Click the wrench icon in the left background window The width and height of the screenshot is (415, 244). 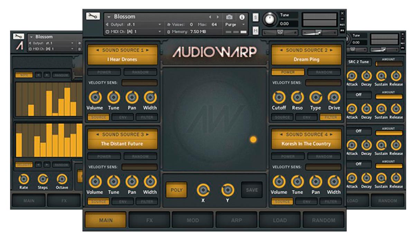[19, 36]
